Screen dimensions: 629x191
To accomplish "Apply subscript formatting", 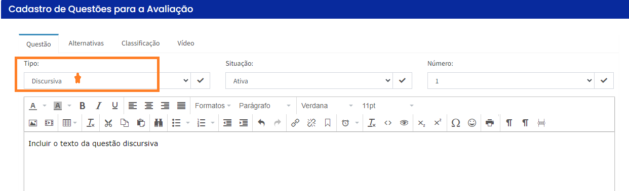I will pyautogui.click(x=421, y=123).
